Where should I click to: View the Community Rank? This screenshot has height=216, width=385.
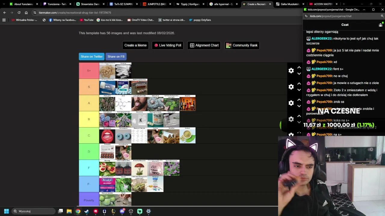tap(242, 45)
